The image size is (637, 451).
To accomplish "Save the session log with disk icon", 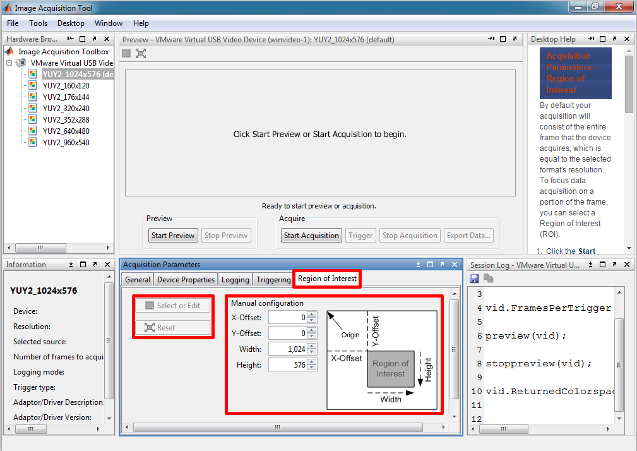I will (474, 279).
